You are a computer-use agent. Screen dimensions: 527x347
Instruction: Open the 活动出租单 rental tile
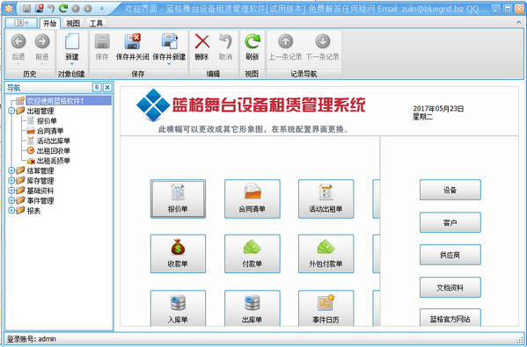point(326,199)
